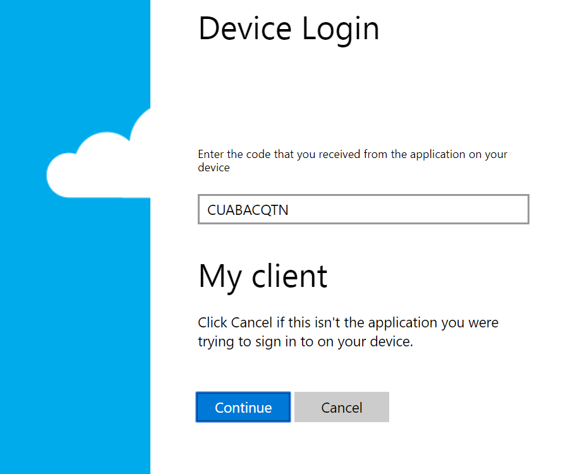Click the CUABACQTN code text

coord(248,210)
